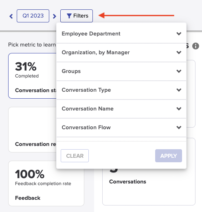The width and height of the screenshot is (202, 212).
Task: Click the Conversations count card
Action: pos(149,187)
